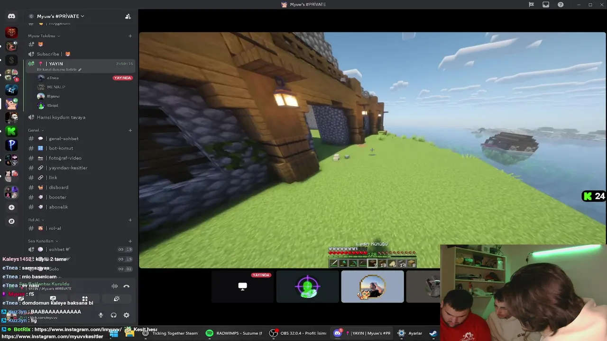Image resolution: width=607 pixels, height=341 pixels.
Task: Toggle camera in voice panel
Action: pyautogui.click(x=21, y=299)
